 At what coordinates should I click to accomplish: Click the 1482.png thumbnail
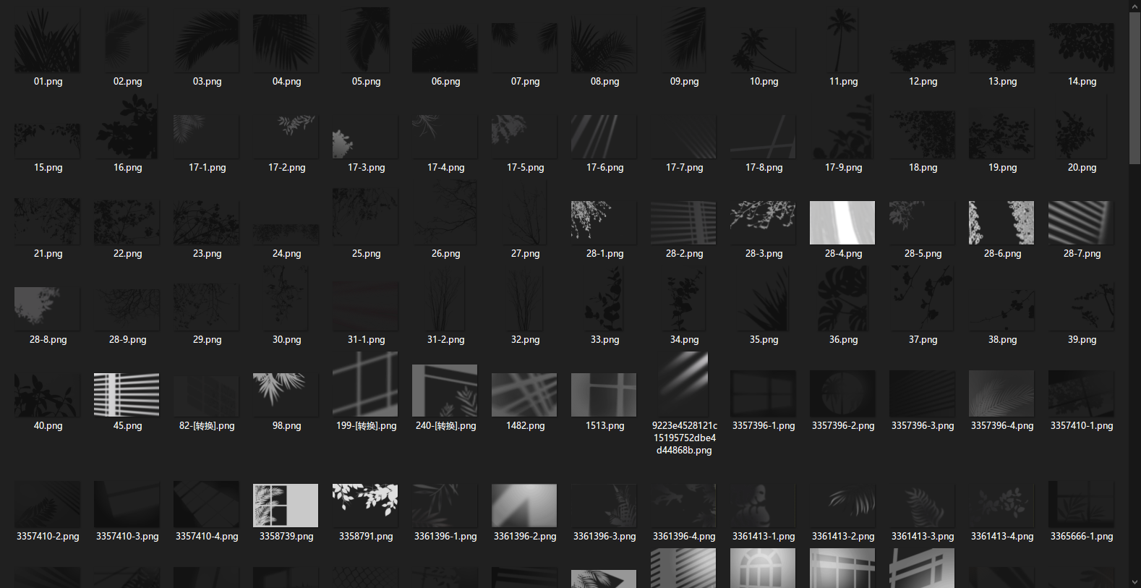[525, 395]
